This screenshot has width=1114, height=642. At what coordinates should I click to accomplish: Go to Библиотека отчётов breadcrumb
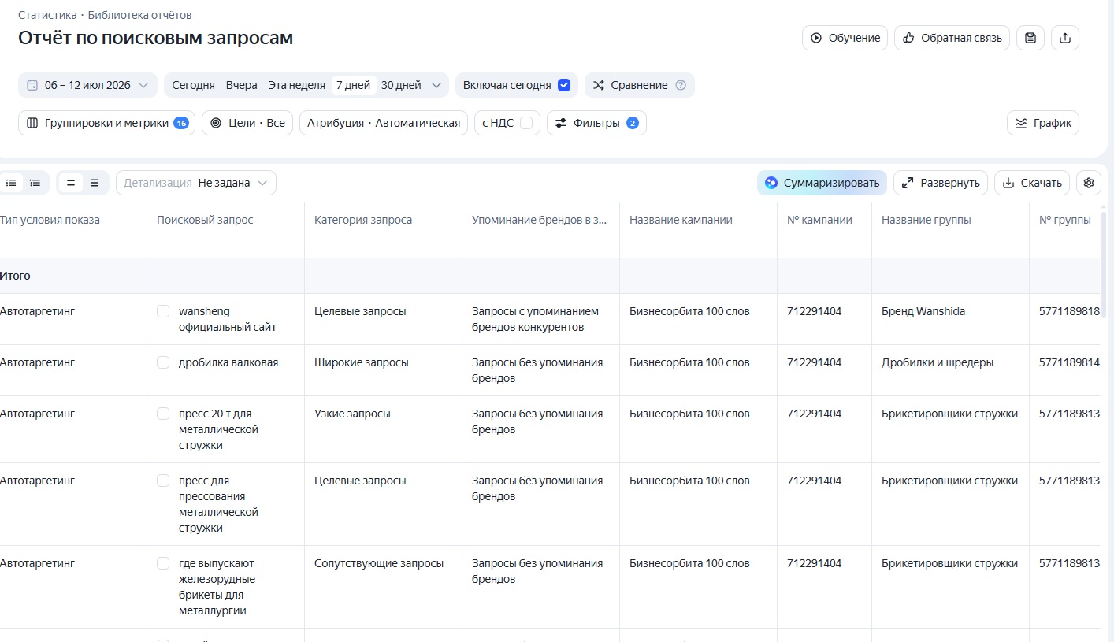139,15
